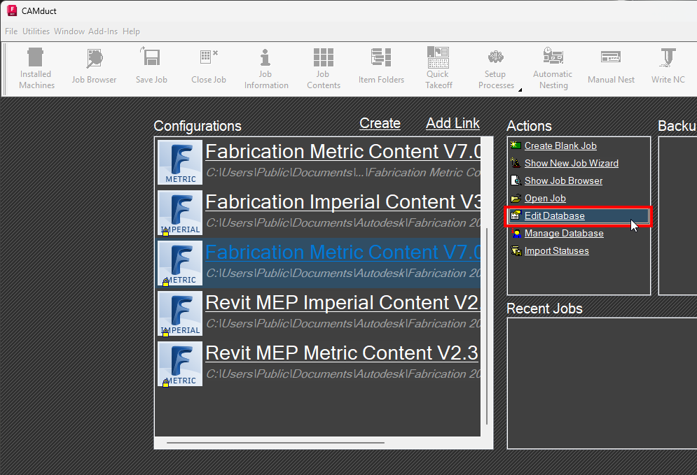The height and width of the screenshot is (475, 697).
Task: Select Edit Database from Actions
Action: coord(555,215)
